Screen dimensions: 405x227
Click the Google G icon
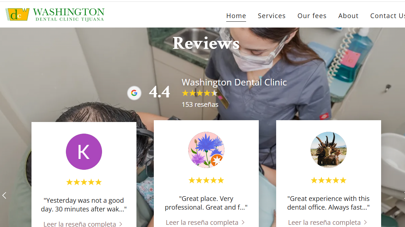click(x=134, y=93)
